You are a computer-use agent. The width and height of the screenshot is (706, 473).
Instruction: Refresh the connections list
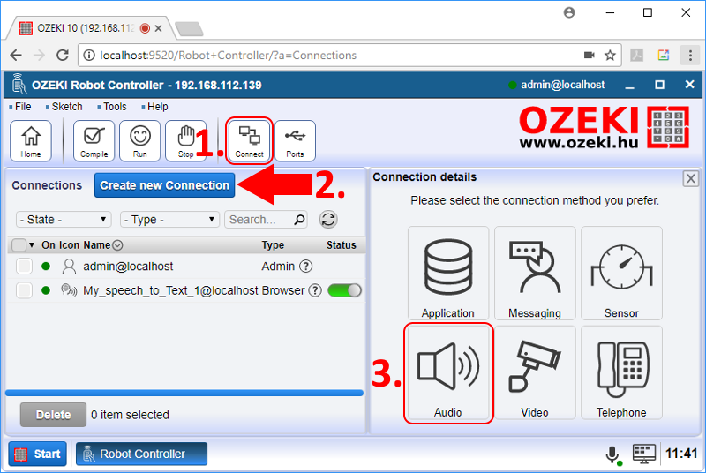(328, 220)
